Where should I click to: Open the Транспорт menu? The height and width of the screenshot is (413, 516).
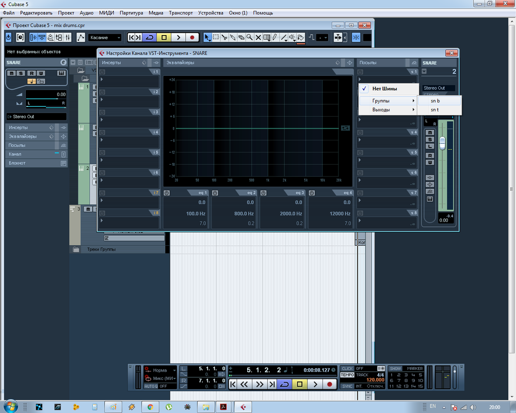click(181, 13)
